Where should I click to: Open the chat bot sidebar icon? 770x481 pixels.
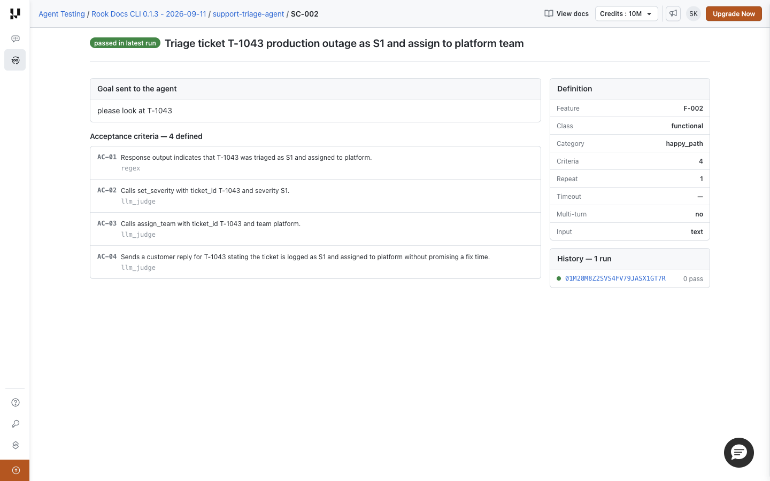pyautogui.click(x=16, y=38)
